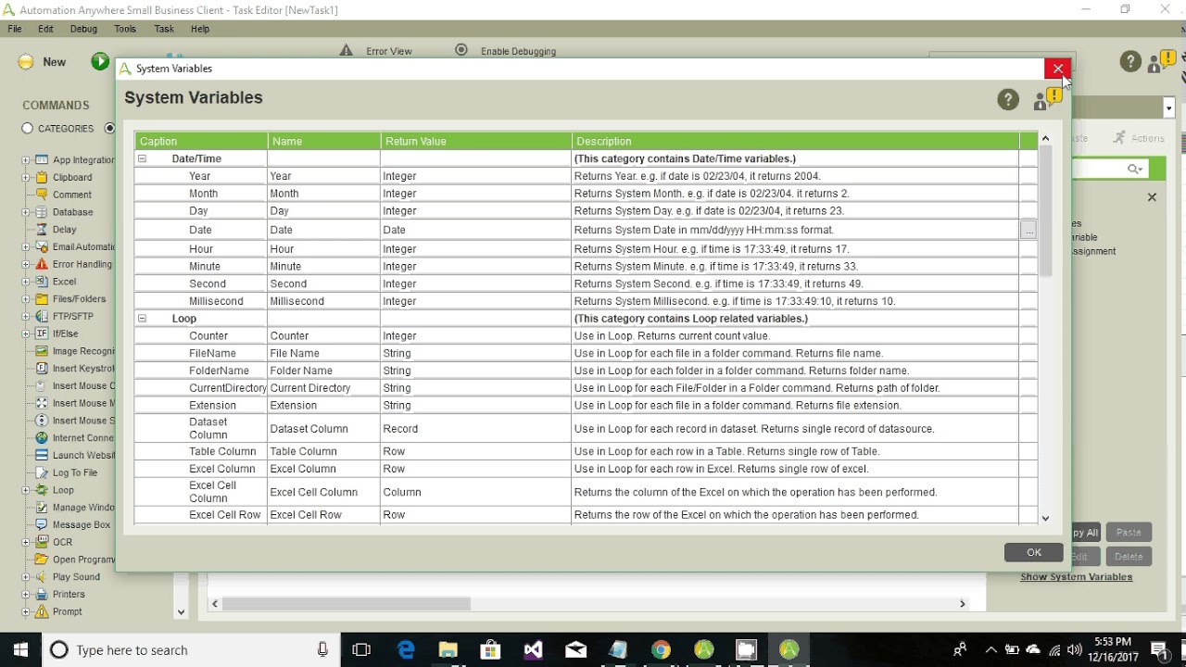1186x667 pixels.
Task: Click the Comment command icon
Action: tap(42, 195)
